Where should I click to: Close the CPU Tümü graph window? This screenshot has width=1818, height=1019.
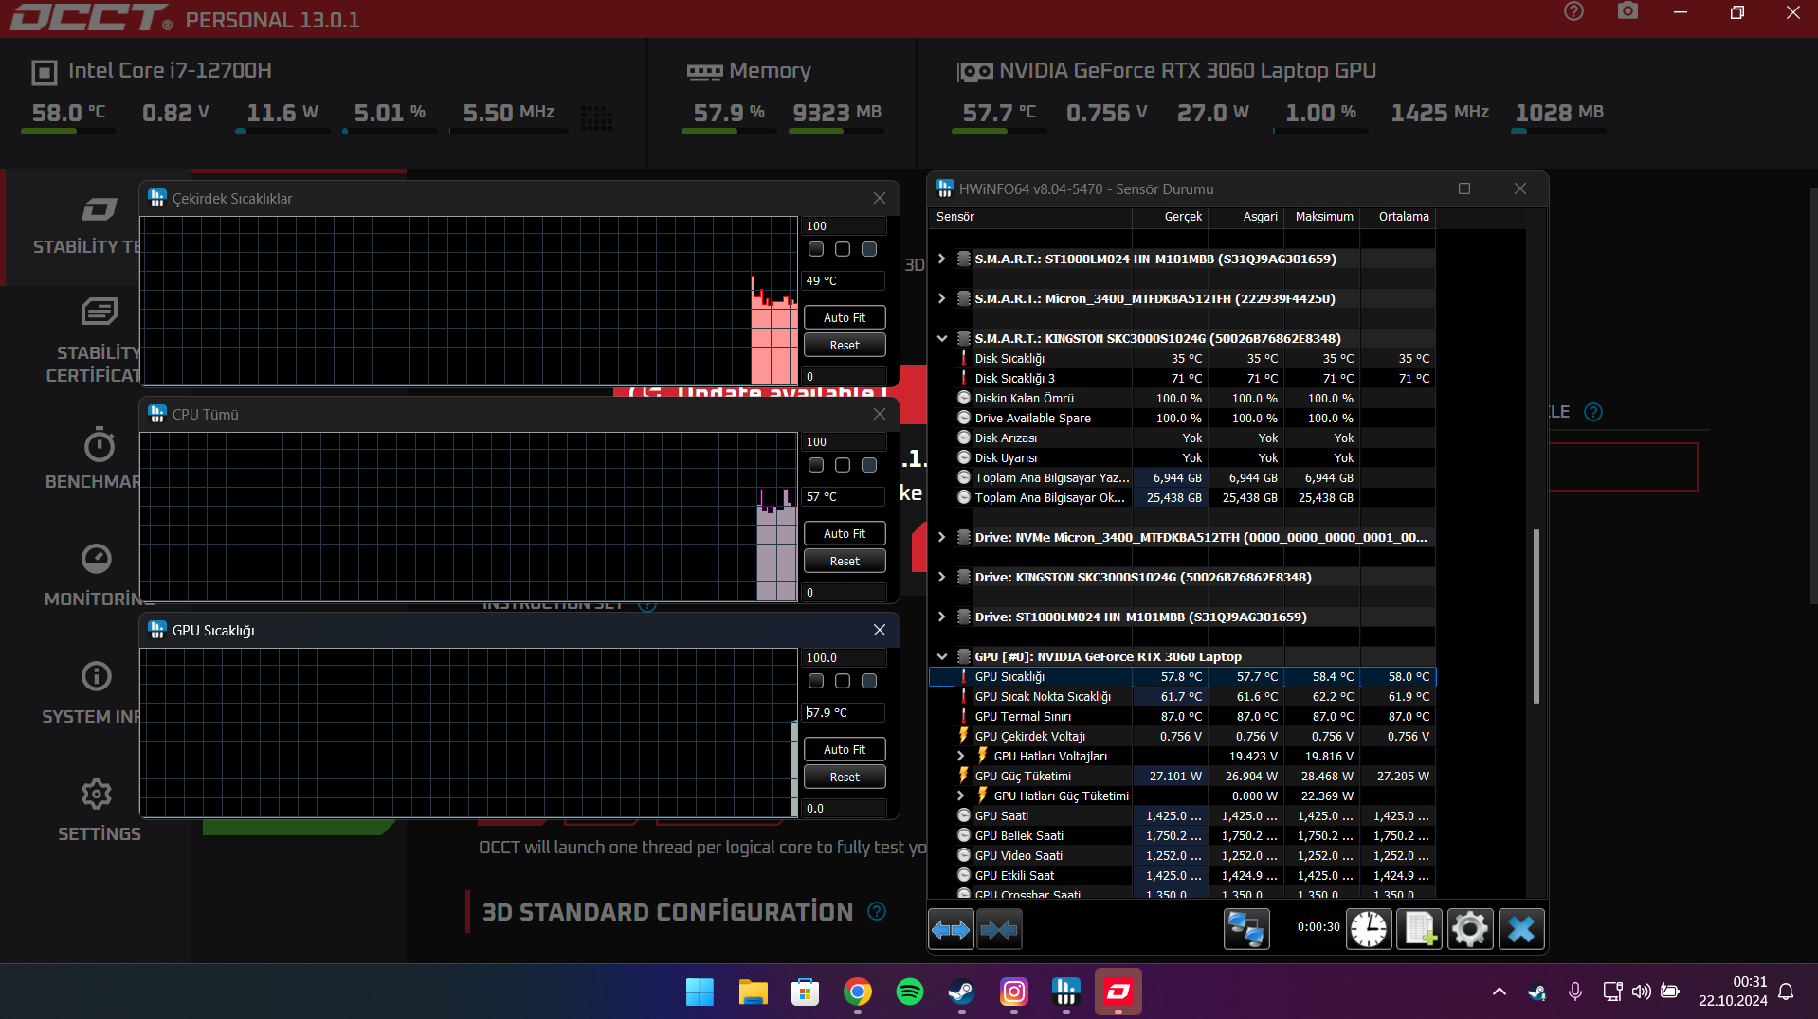point(880,414)
